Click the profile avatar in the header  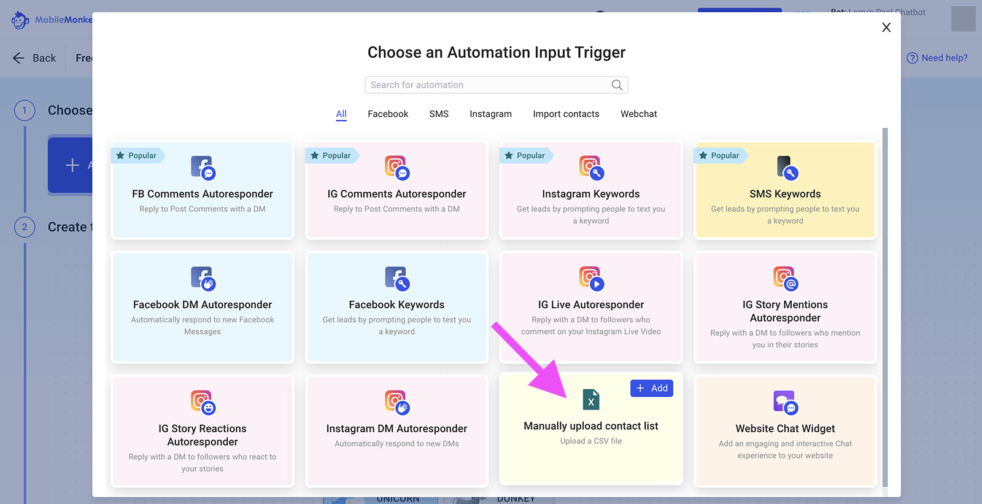click(963, 18)
